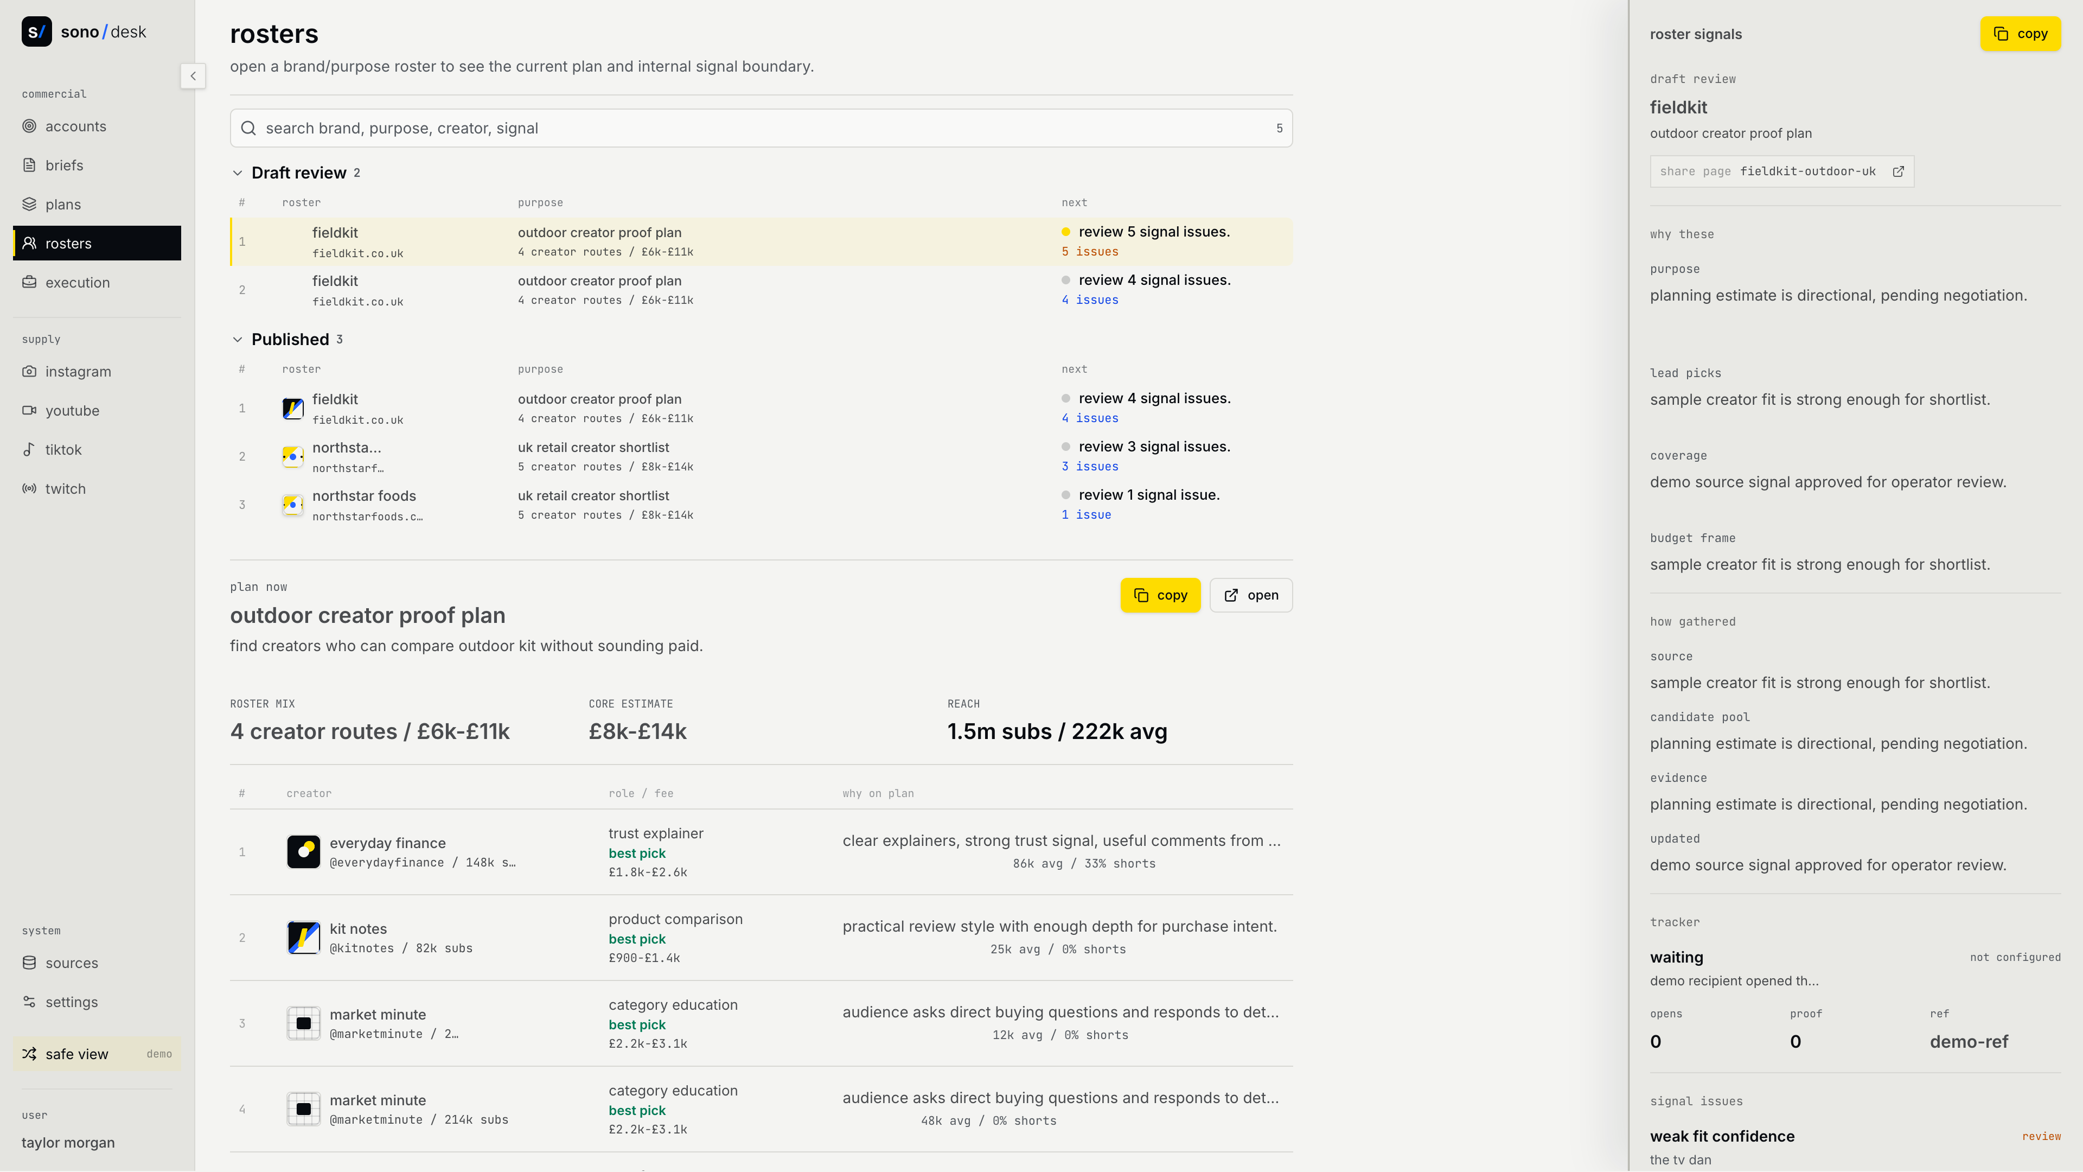Click the northstar foods roster logo icon

tap(293, 505)
